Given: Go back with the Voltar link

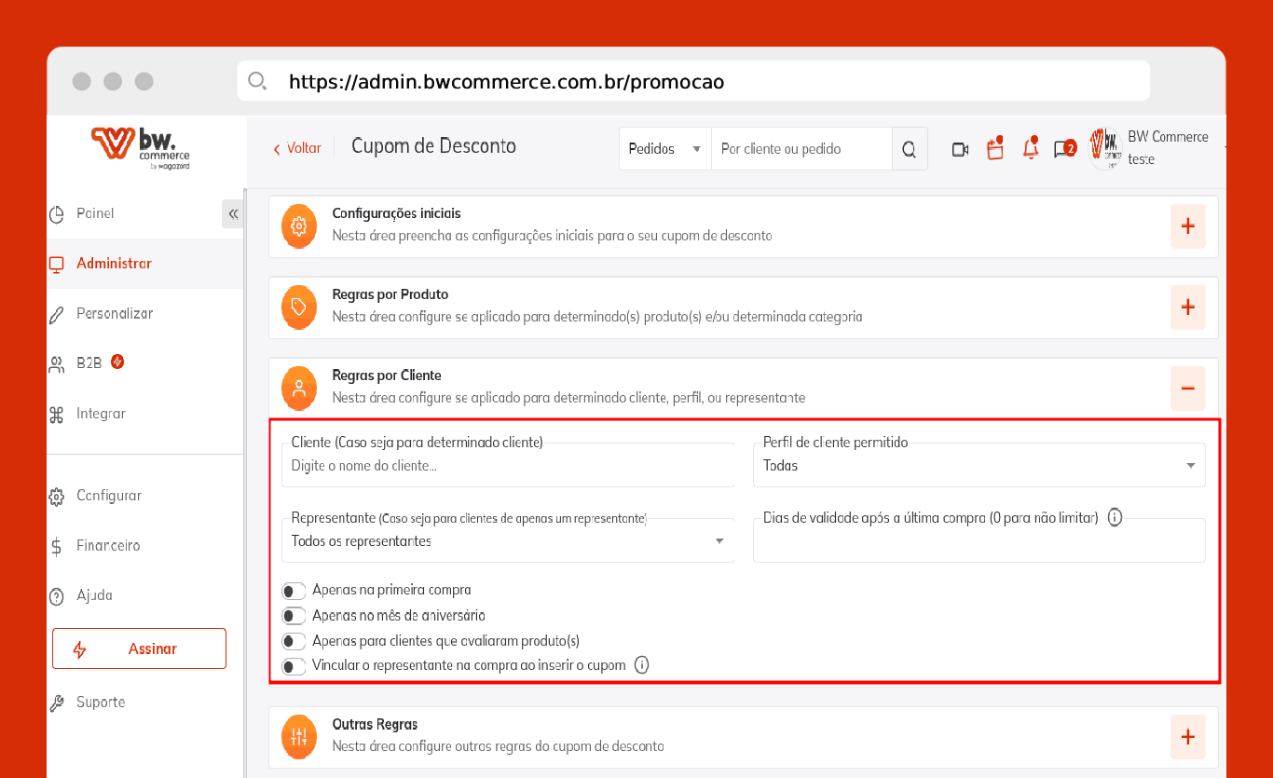Looking at the screenshot, I should [297, 148].
